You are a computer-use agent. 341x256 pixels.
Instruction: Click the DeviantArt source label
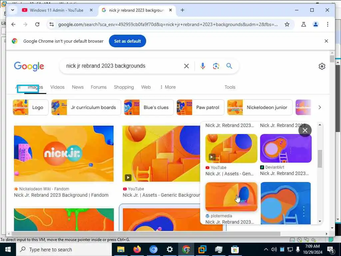tap(275, 167)
